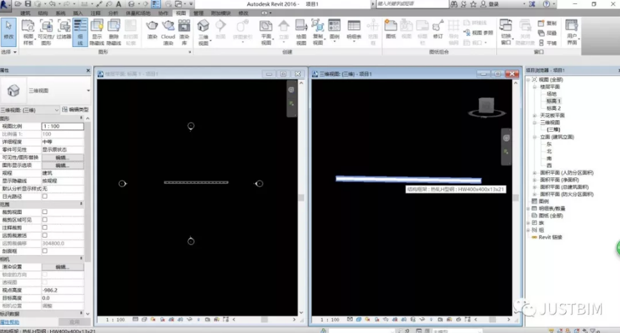Click 编辑 button for 图形显示选项
This screenshot has width=620, height=333.
[x=62, y=165]
